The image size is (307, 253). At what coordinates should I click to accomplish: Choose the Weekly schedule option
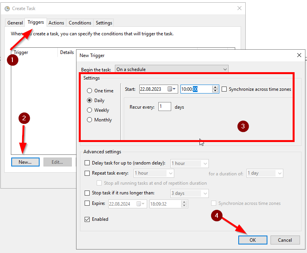(90, 110)
